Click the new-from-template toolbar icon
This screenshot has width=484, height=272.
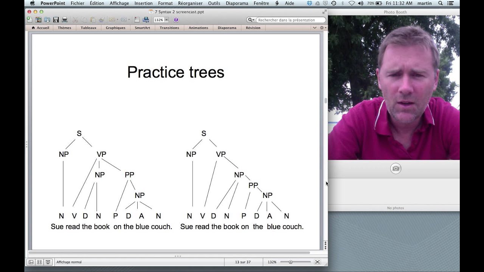(x=38, y=20)
